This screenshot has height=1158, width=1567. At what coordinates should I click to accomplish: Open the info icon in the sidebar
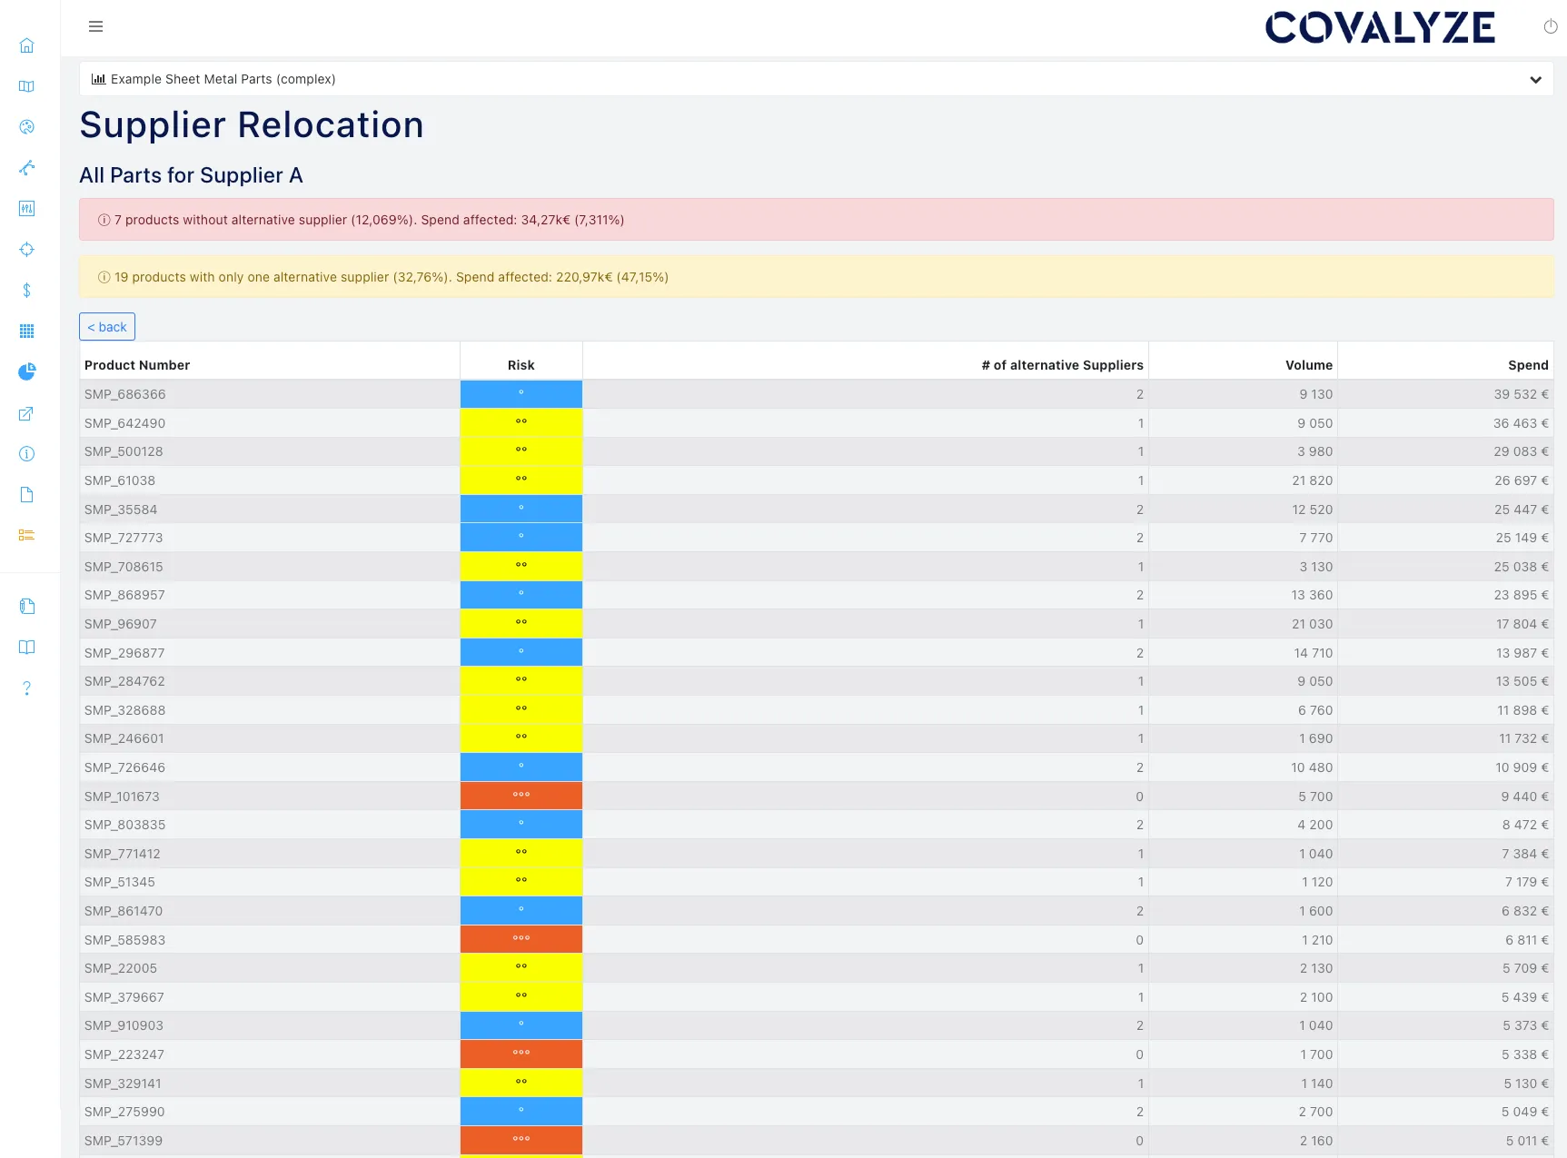pos(26,453)
